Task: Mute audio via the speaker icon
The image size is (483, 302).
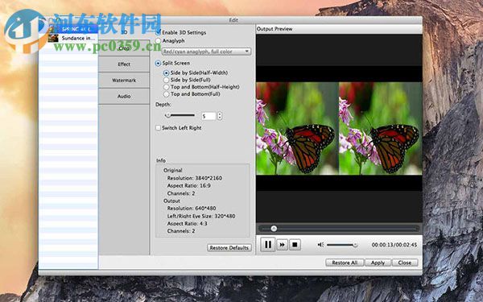Action: click(x=320, y=245)
